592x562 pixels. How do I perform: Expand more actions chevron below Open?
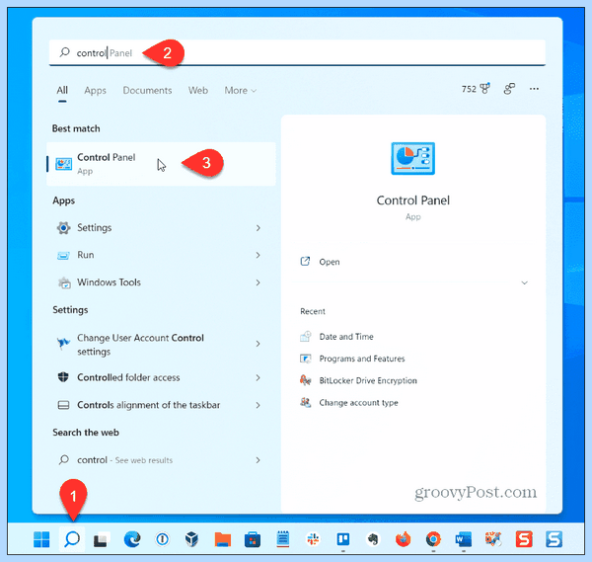click(x=525, y=282)
